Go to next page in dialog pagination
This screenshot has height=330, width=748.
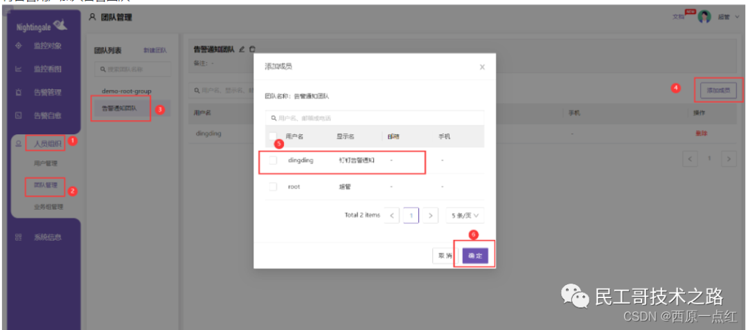pyautogui.click(x=430, y=215)
